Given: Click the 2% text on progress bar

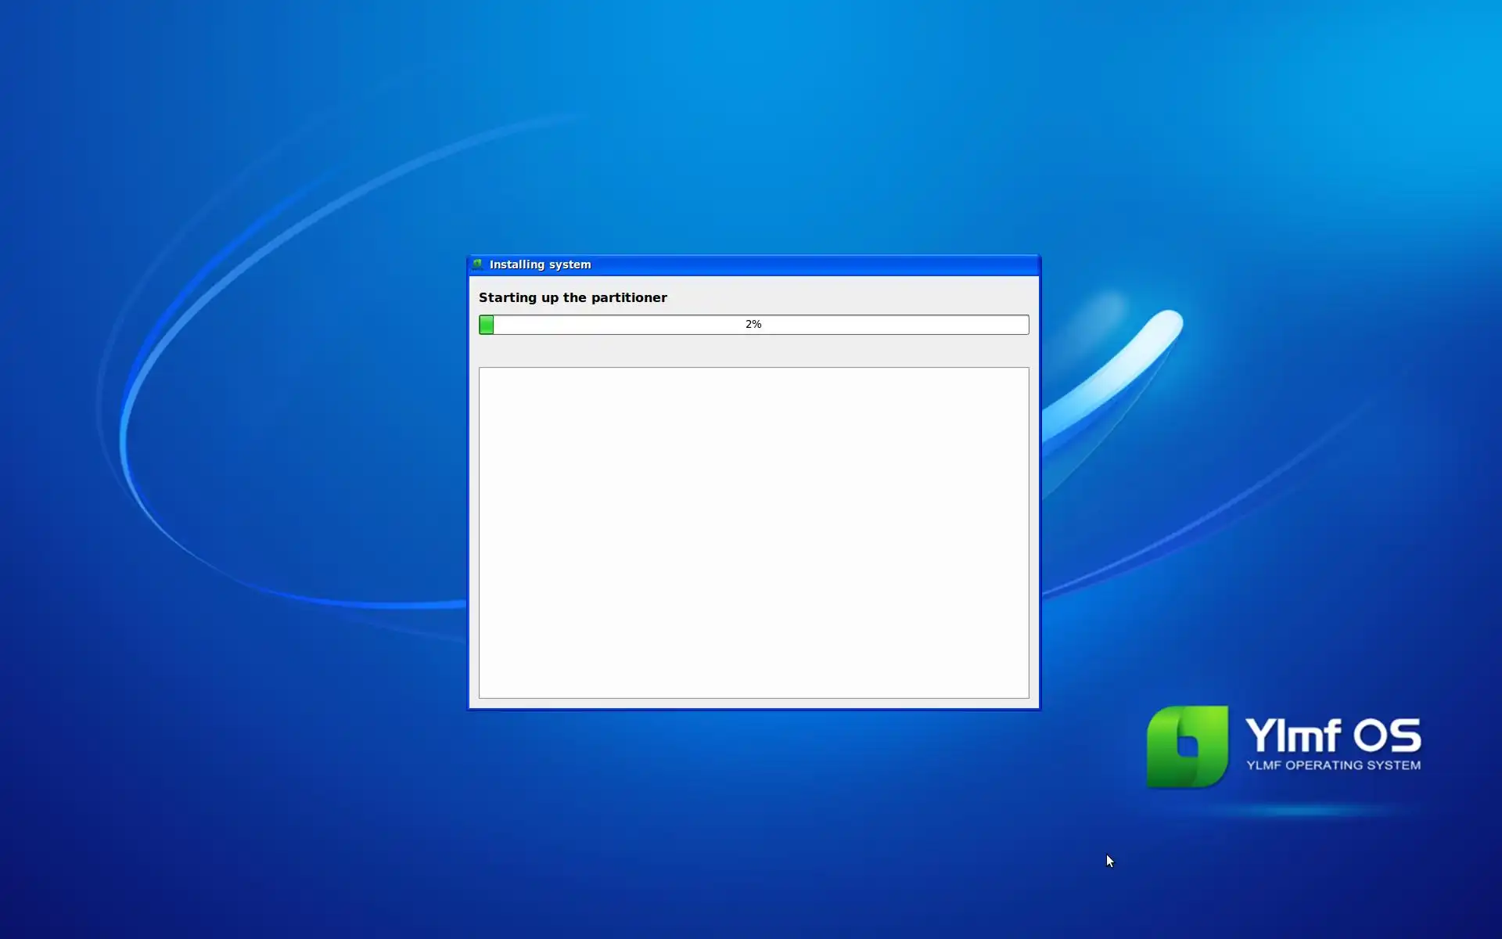Looking at the screenshot, I should (x=753, y=324).
